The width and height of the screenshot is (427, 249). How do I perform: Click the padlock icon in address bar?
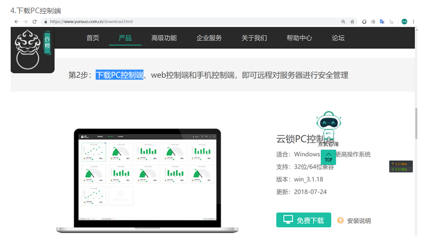click(46, 22)
